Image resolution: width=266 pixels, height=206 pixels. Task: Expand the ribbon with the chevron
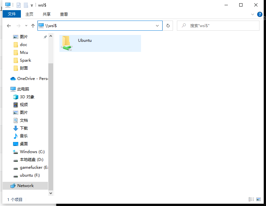coord(253,14)
